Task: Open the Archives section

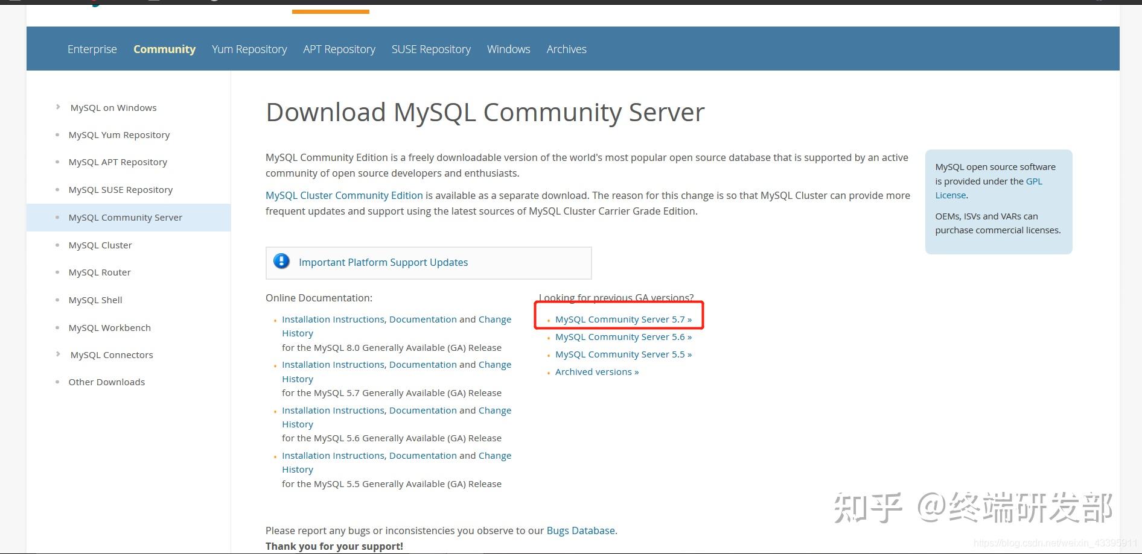Action: (x=566, y=49)
